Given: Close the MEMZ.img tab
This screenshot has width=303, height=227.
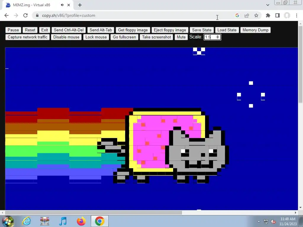Looking at the screenshot, I should [x=69, y=5].
